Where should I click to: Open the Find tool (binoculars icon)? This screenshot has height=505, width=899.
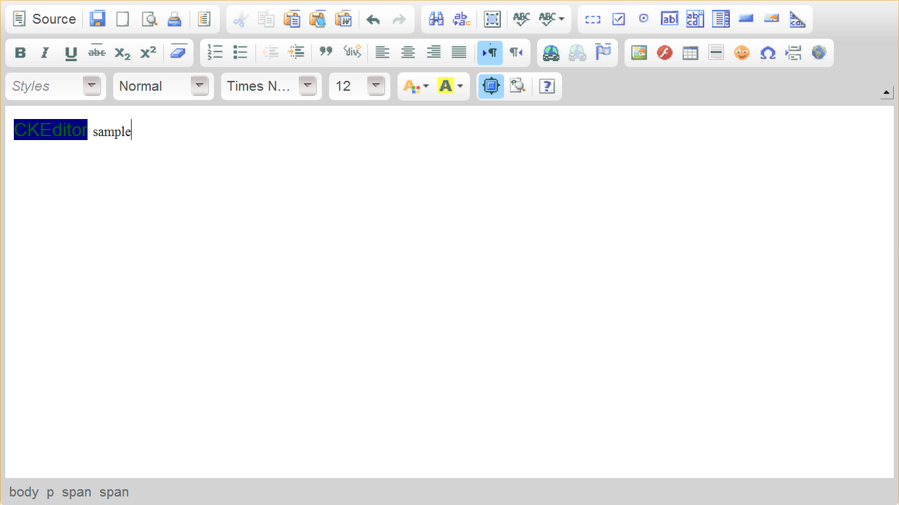tap(436, 19)
